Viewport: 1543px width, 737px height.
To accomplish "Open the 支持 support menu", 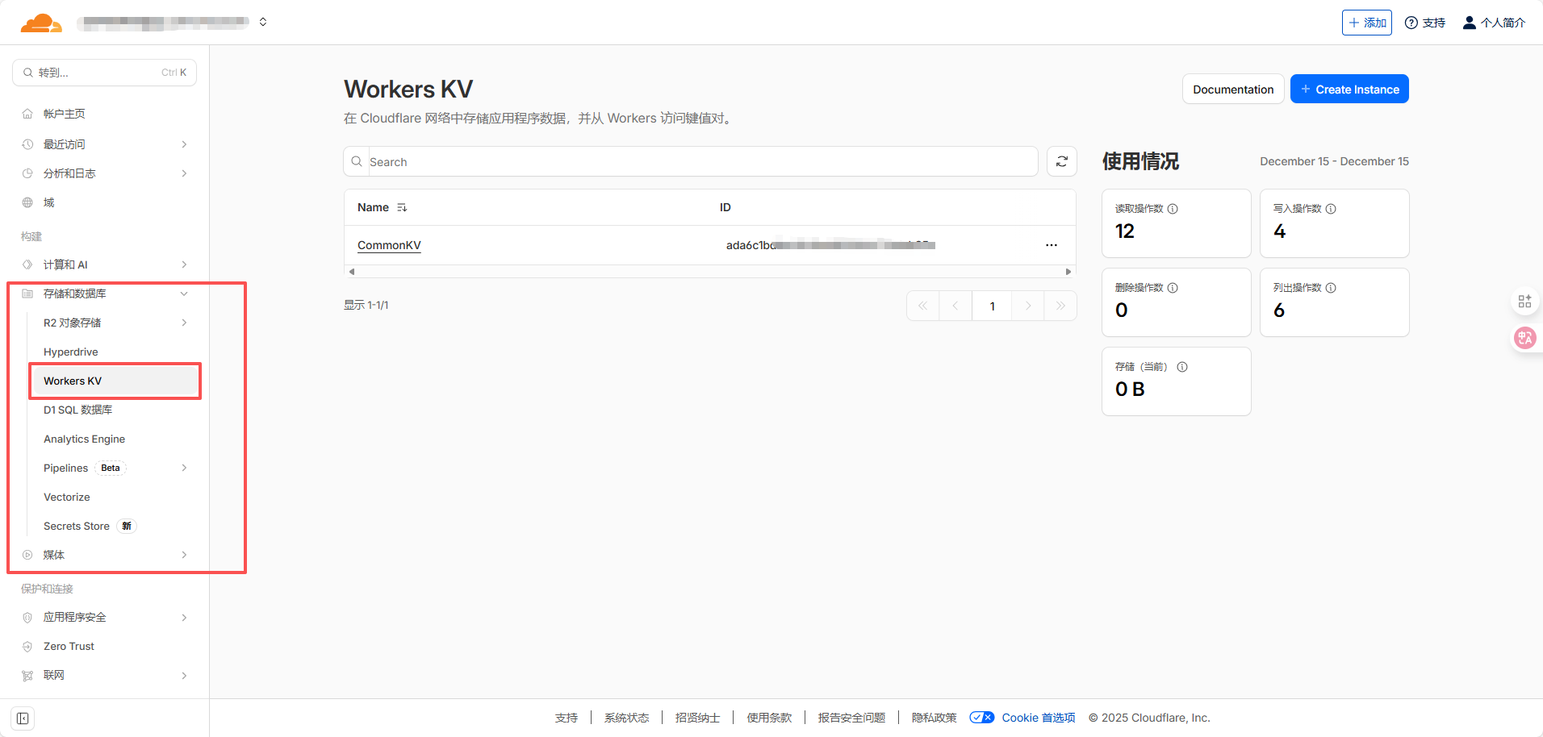I will click(x=1425, y=23).
